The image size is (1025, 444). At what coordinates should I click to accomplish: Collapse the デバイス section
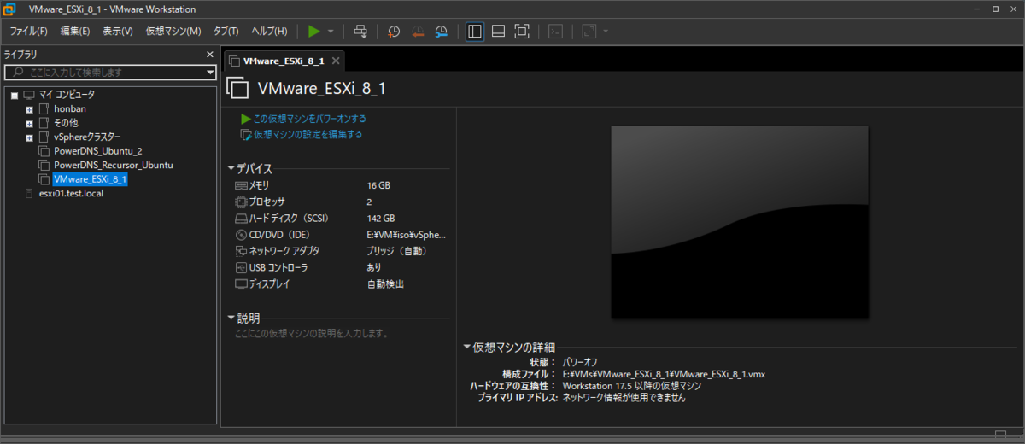(x=231, y=169)
